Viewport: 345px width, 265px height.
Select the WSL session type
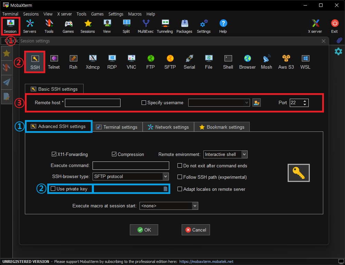(305, 62)
